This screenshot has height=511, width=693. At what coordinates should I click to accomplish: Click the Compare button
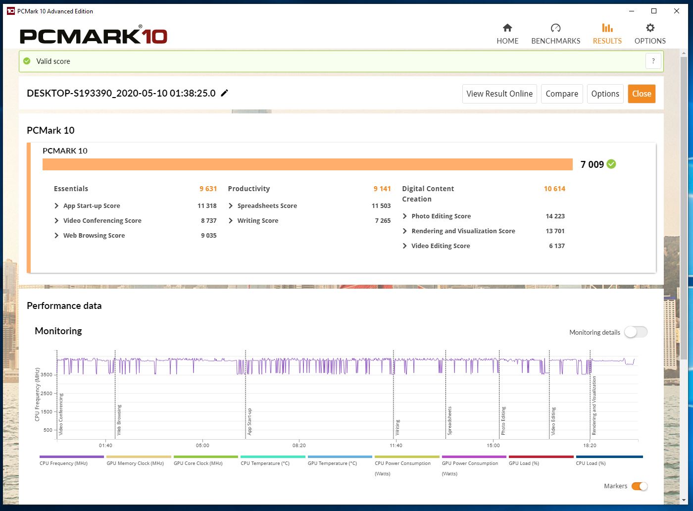[562, 94]
